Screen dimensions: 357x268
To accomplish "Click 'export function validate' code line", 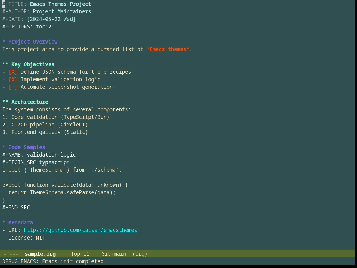I will pyautogui.click(x=65, y=185).
